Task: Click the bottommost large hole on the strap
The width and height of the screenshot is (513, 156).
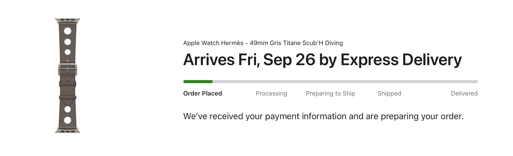Action: 68,120
